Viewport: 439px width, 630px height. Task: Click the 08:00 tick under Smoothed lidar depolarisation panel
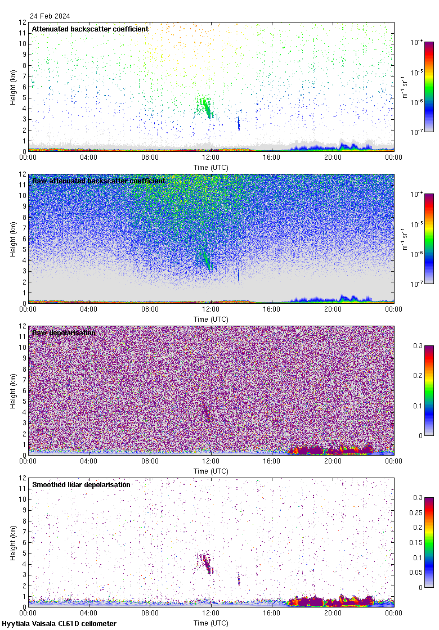(x=150, y=613)
